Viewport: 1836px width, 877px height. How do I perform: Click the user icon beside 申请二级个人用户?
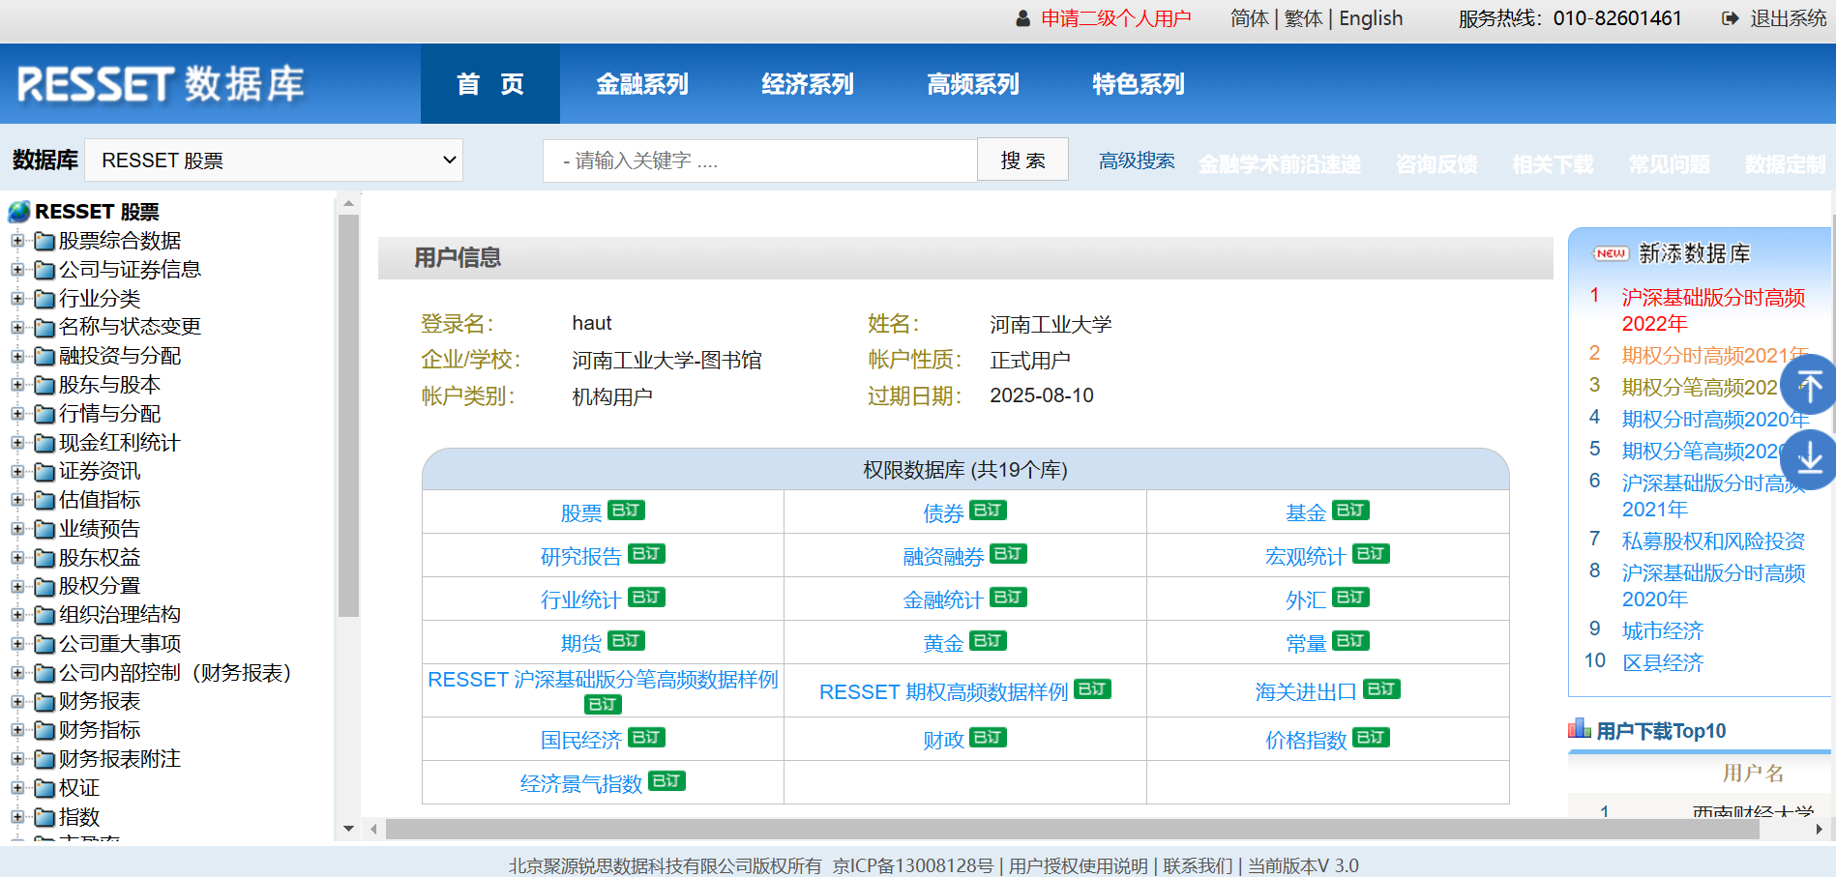pos(1022,18)
